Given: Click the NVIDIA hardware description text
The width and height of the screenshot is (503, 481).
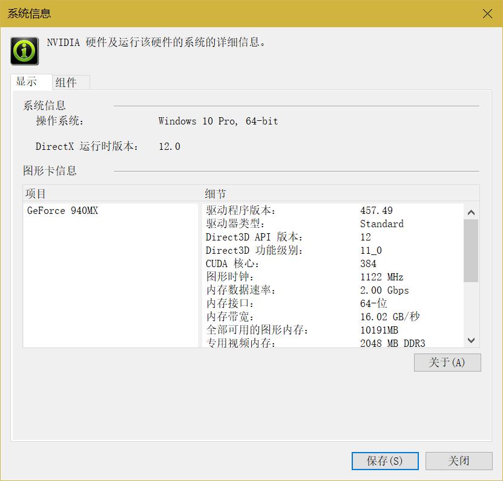Looking at the screenshot, I should [156, 42].
